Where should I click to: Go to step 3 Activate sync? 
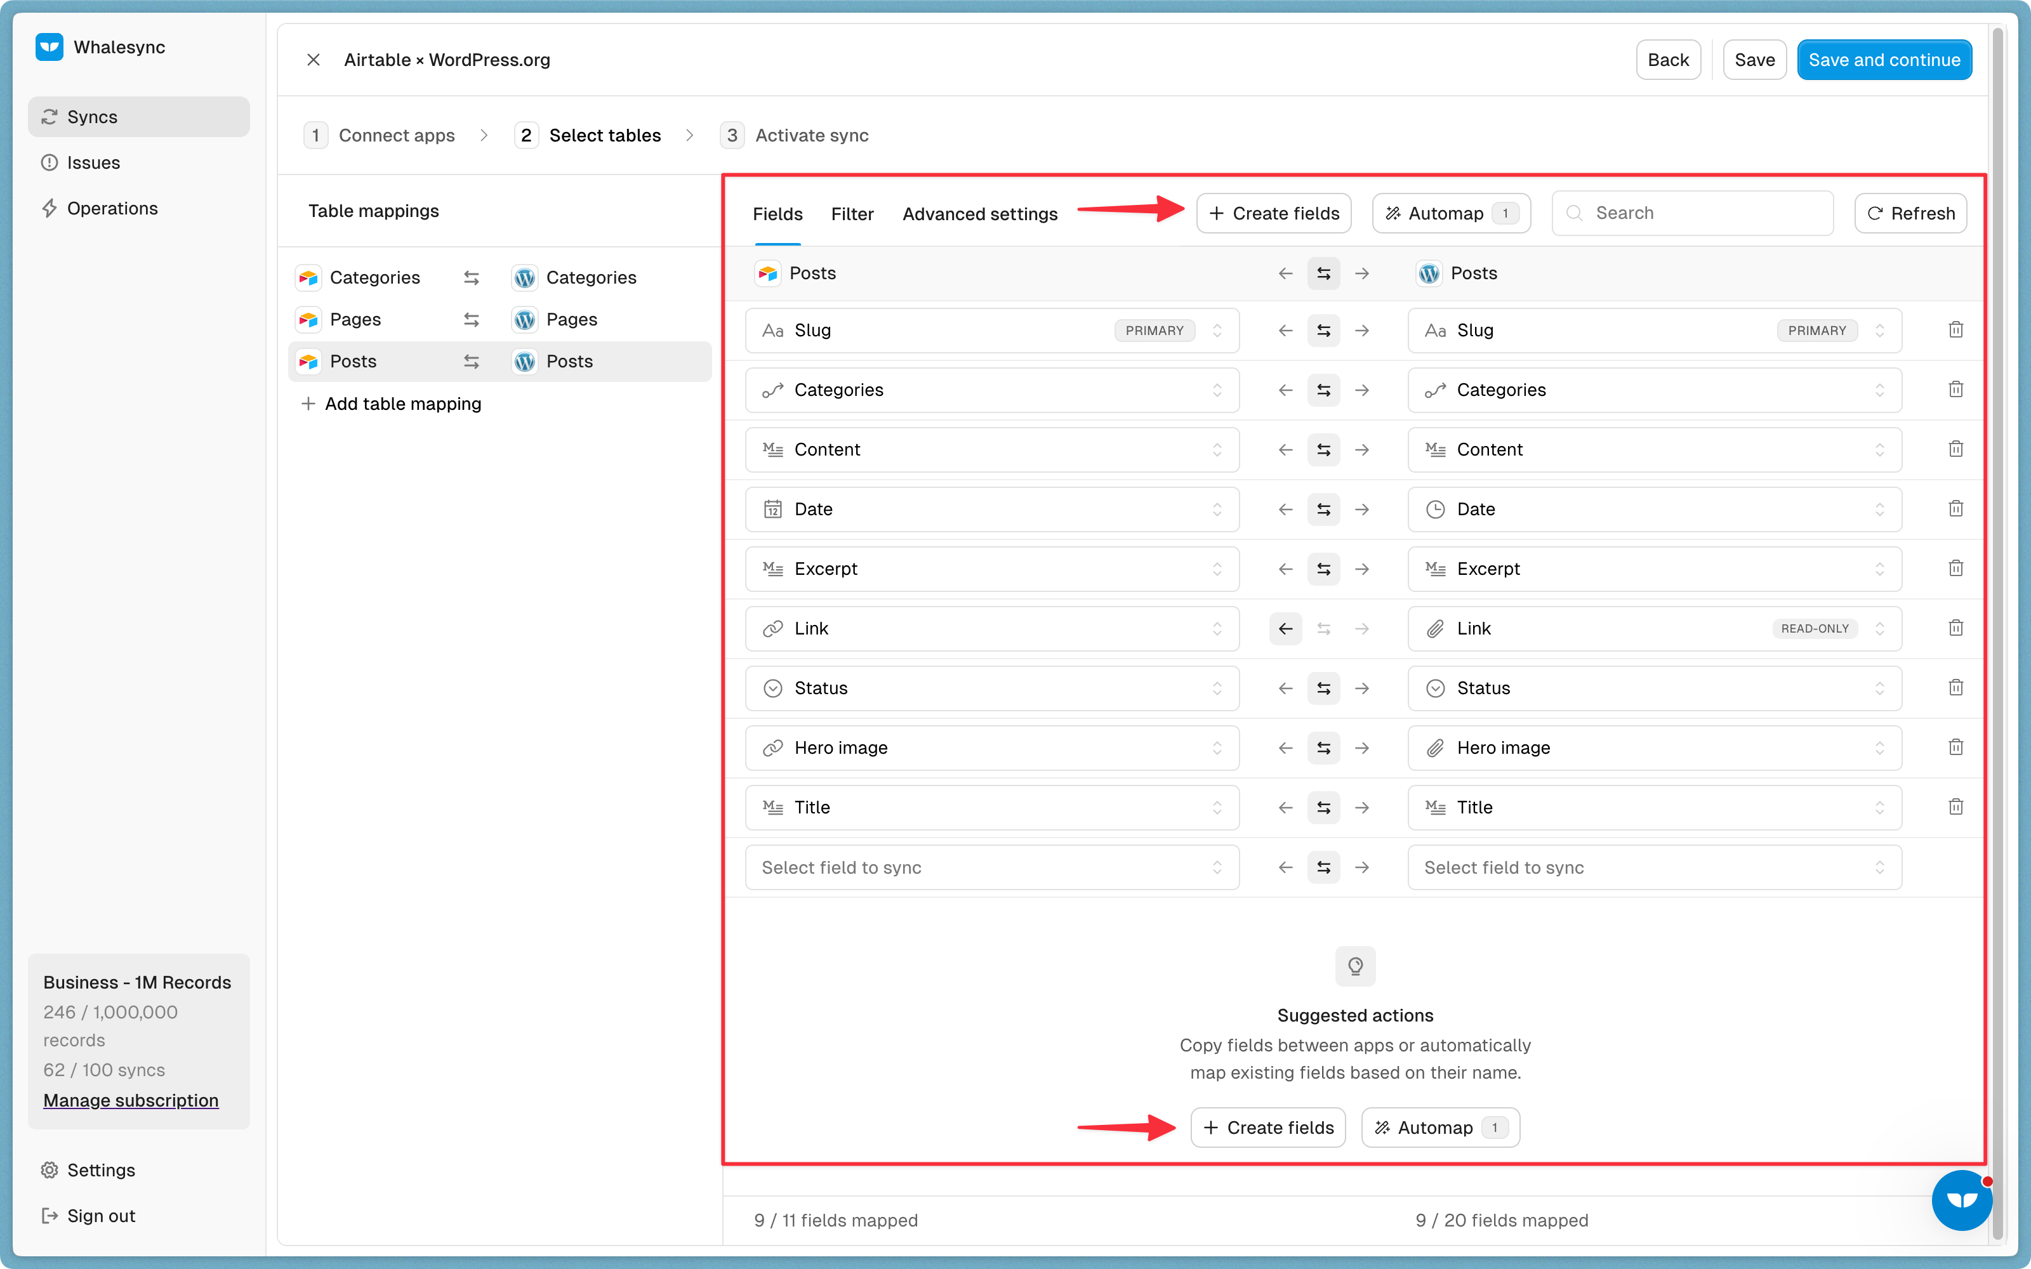point(794,135)
